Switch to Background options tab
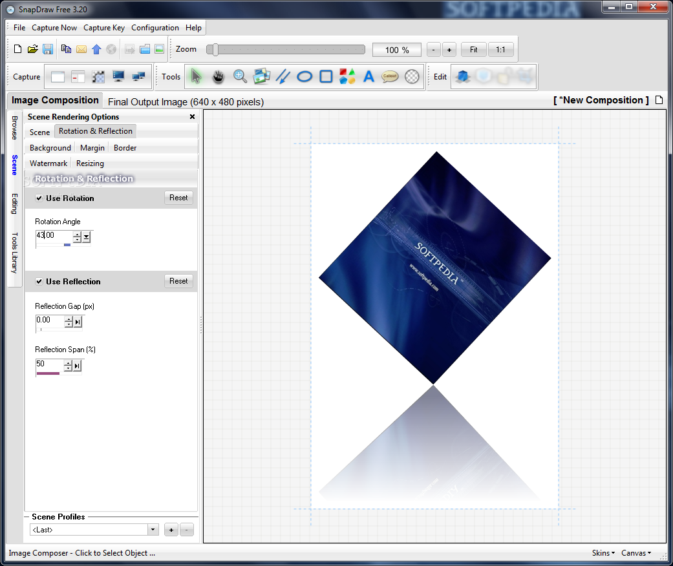673x566 pixels. tap(50, 147)
